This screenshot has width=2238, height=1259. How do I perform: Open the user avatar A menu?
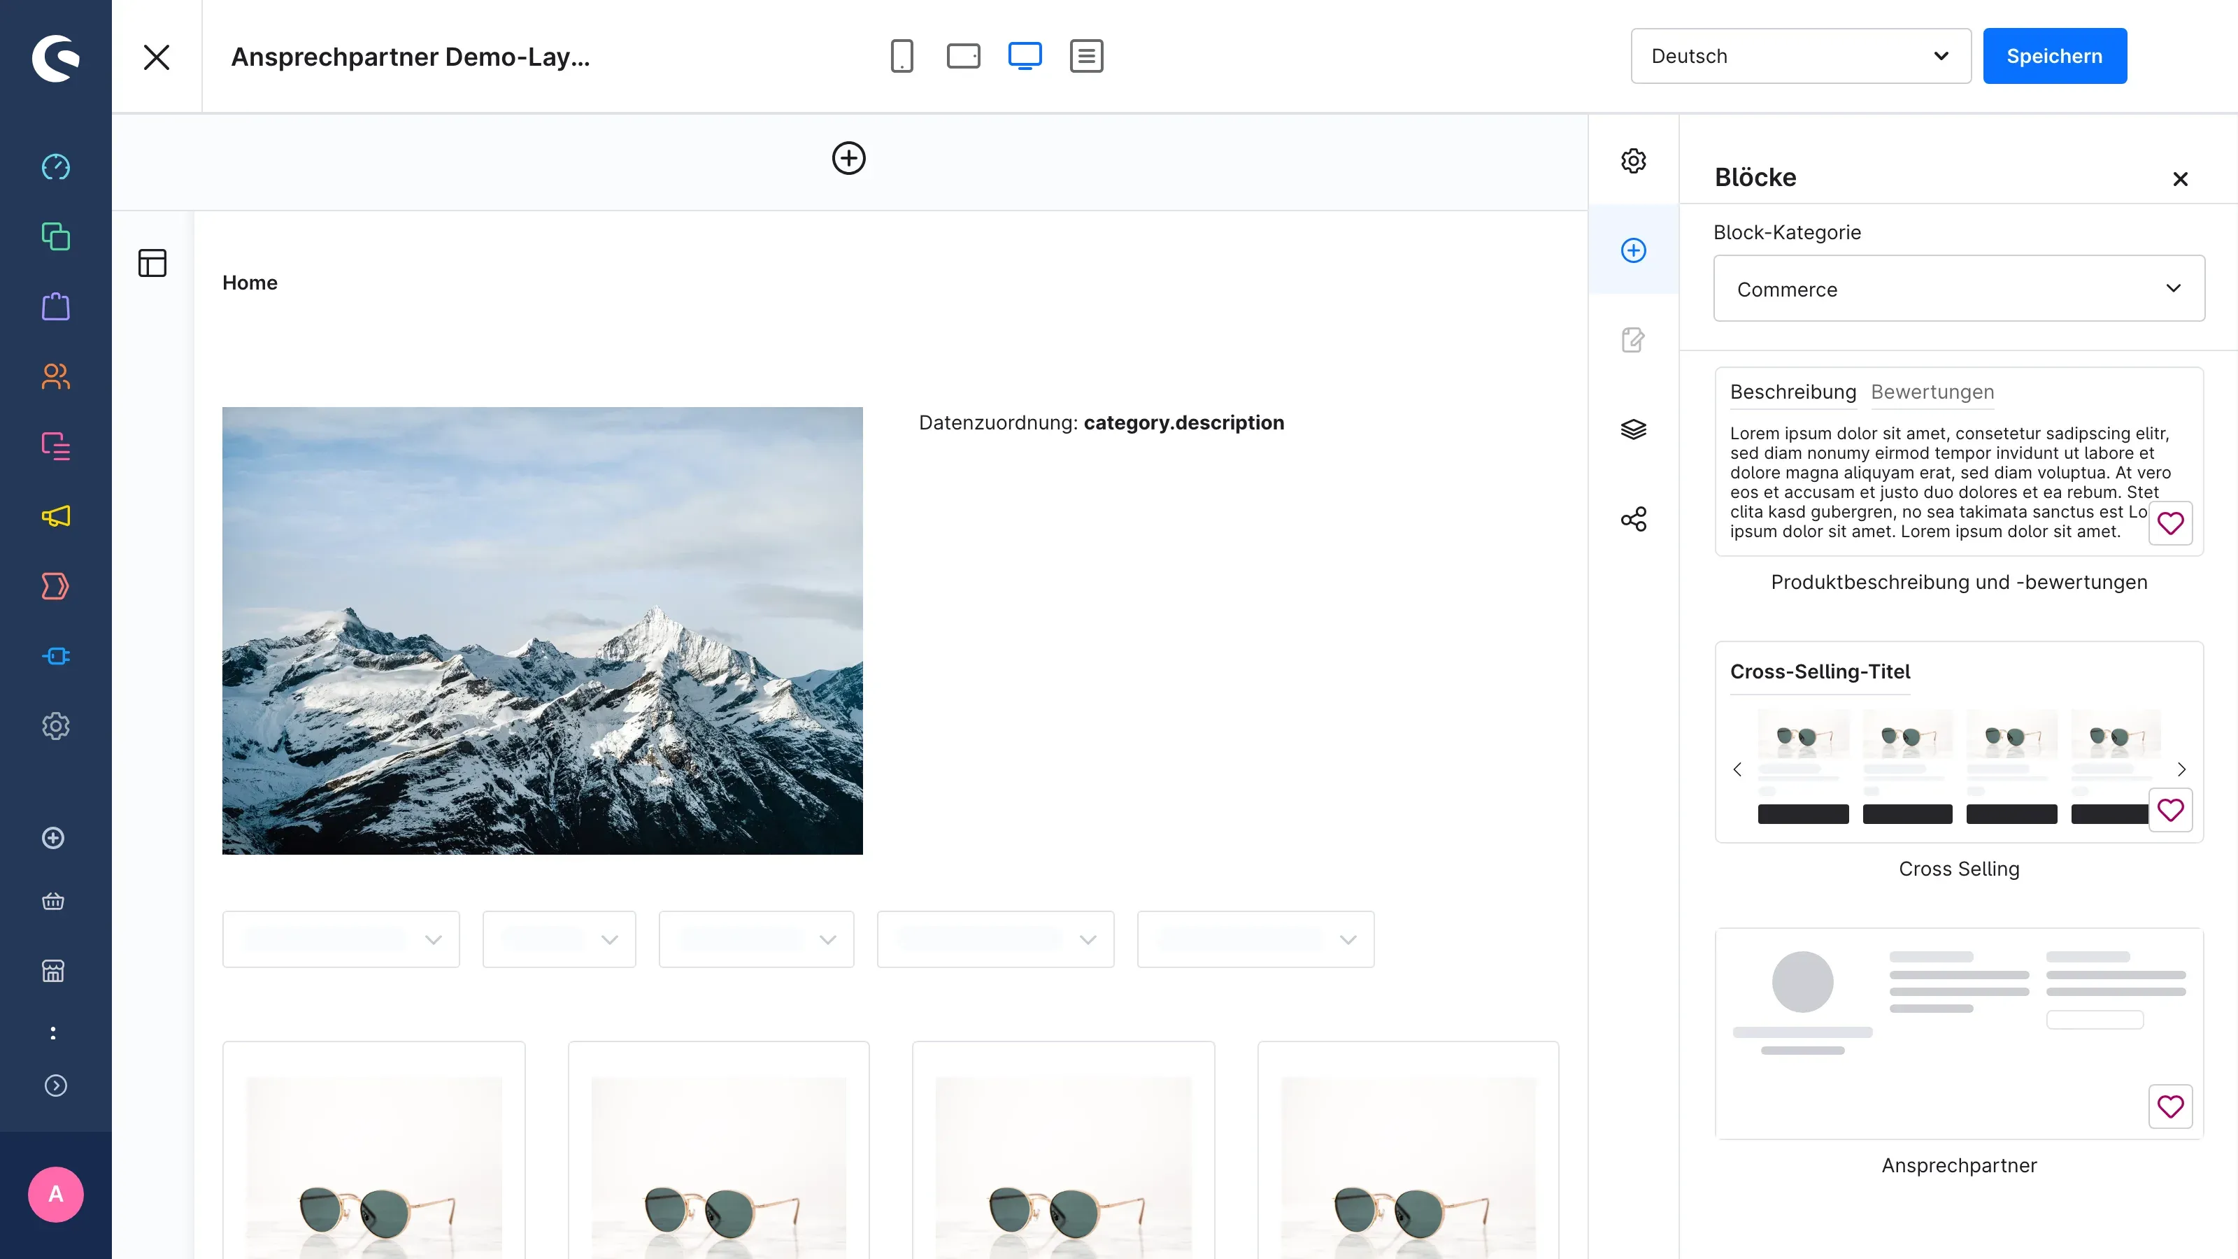click(x=56, y=1195)
